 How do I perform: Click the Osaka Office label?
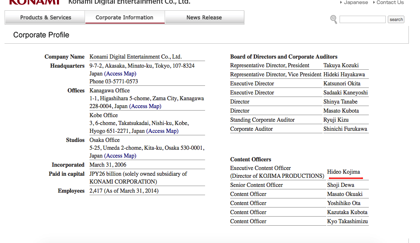point(104,140)
